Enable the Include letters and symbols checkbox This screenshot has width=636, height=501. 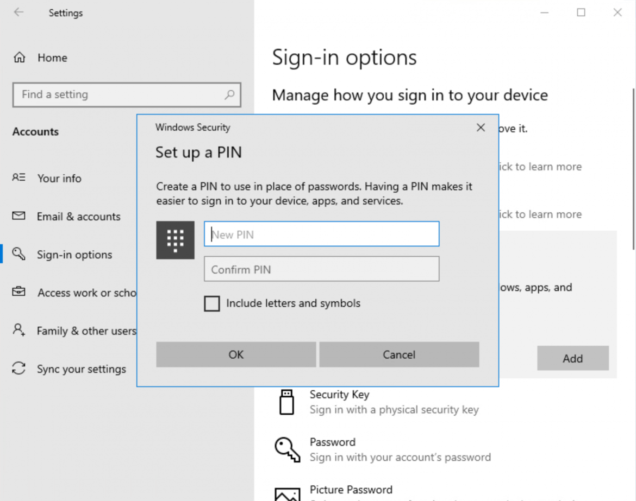(x=212, y=303)
